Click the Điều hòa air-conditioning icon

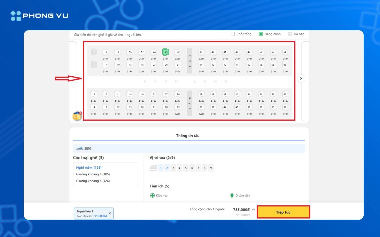[x=152, y=195]
